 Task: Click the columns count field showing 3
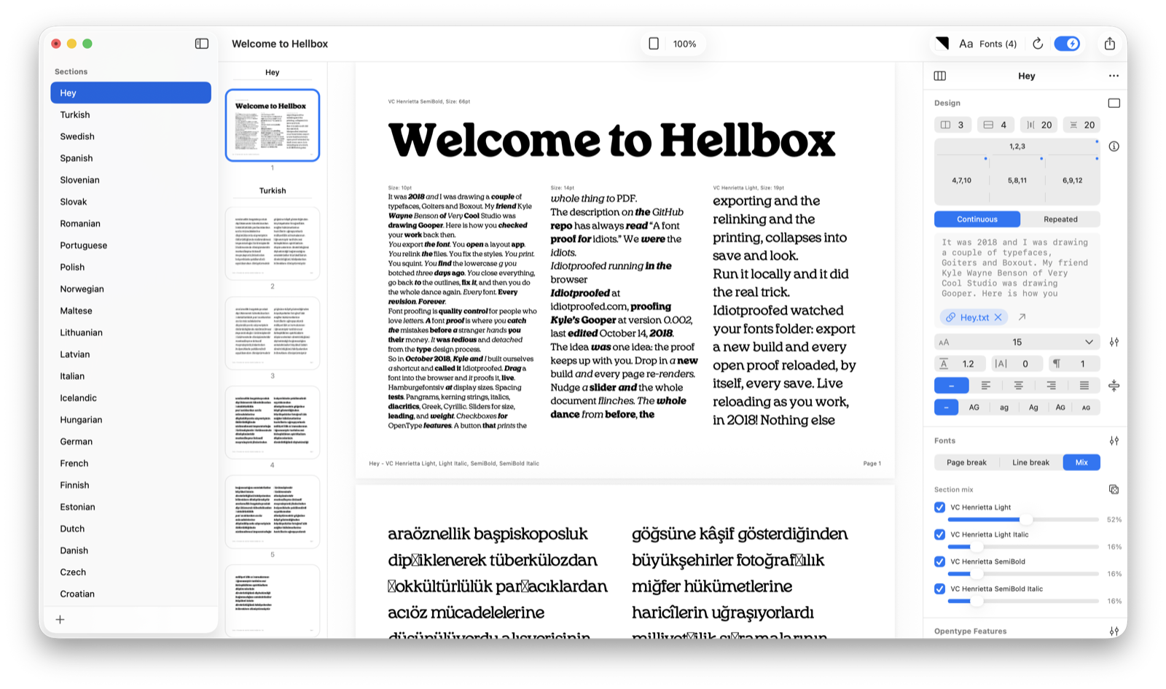[x=953, y=125]
